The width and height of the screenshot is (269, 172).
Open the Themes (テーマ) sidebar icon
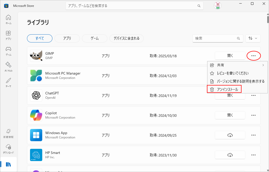(x=8, y=82)
